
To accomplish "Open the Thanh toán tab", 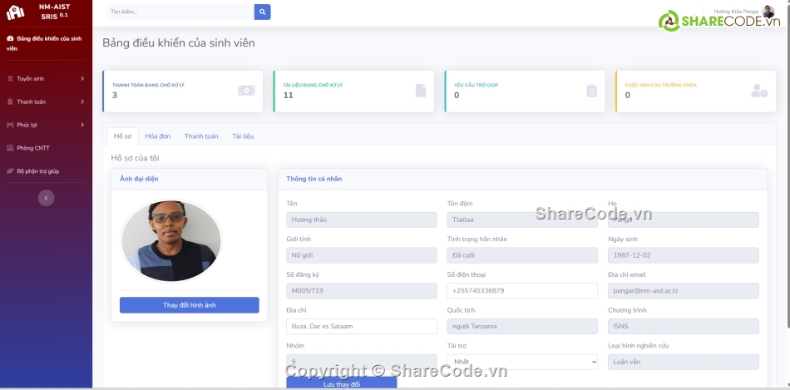I will pos(201,136).
